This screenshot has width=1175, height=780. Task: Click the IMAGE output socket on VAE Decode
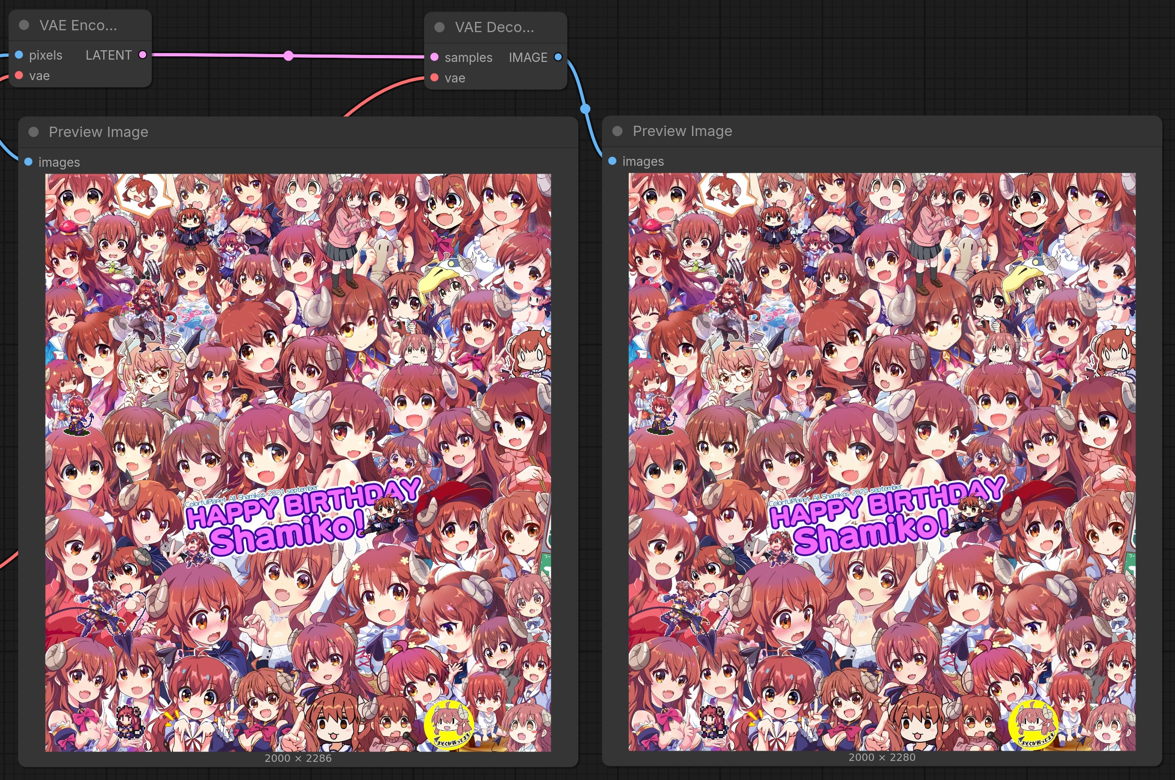[x=558, y=57]
